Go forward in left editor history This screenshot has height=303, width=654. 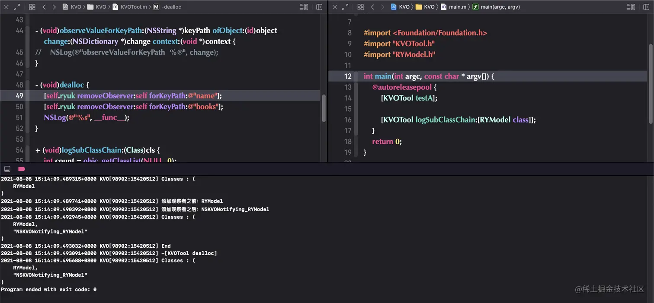(x=54, y=7)
